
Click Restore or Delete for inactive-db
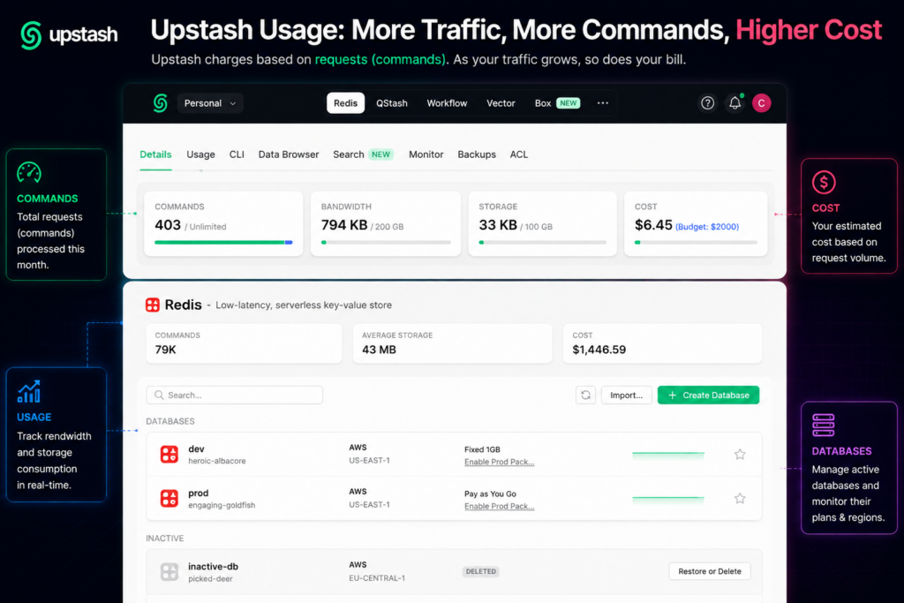[x=710, y=571]
